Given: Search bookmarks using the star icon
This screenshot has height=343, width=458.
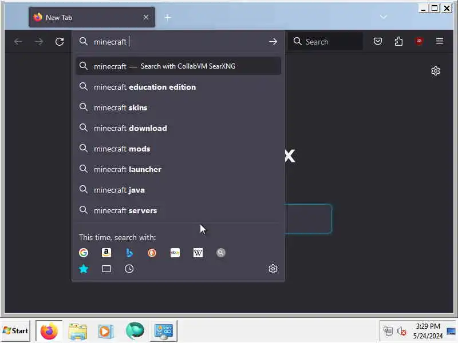Looking at the screenshot, I should coord(84,269).
